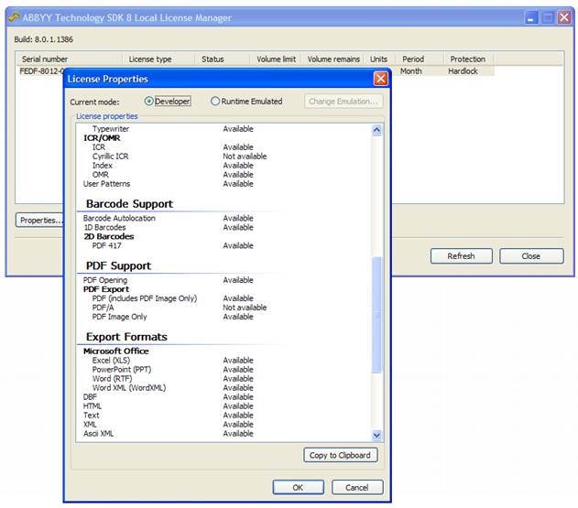The width and height of the screenshot is (578, 508).
Task: Click the Protection column header
Action: pos(468,59)
